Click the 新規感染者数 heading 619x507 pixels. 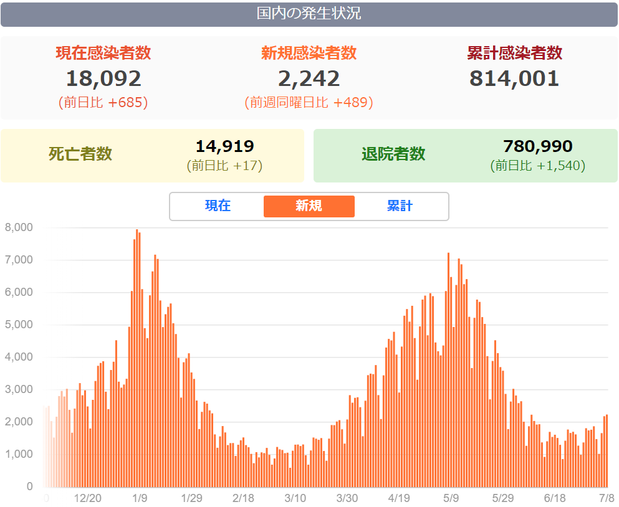(309, 53)
